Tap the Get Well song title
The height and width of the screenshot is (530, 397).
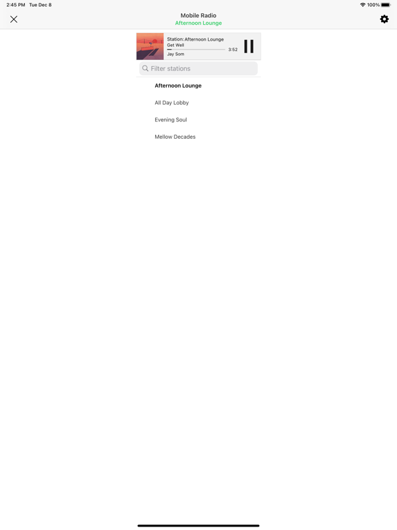coord(176,45)
